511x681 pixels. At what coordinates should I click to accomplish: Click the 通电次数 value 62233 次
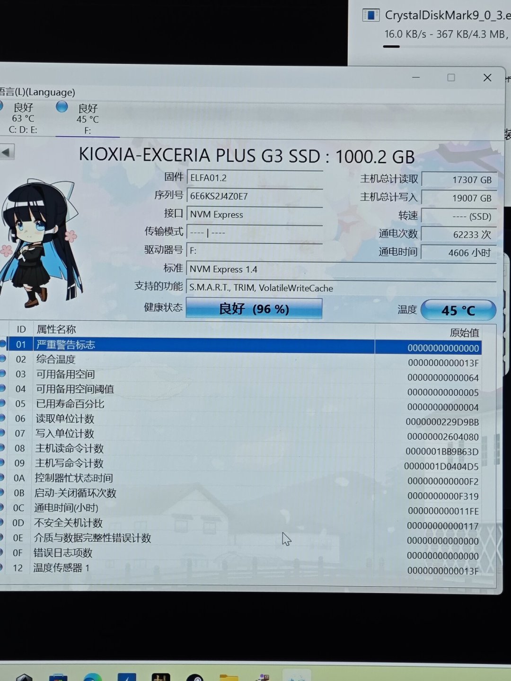pos(459,235)
